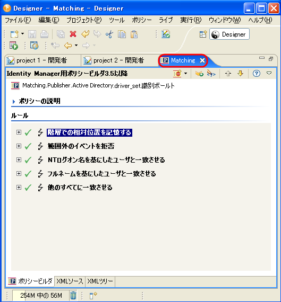This screenshot has width=281, height=302.
Task: Click the yellow Undo arrow
Action: point(85,34)
